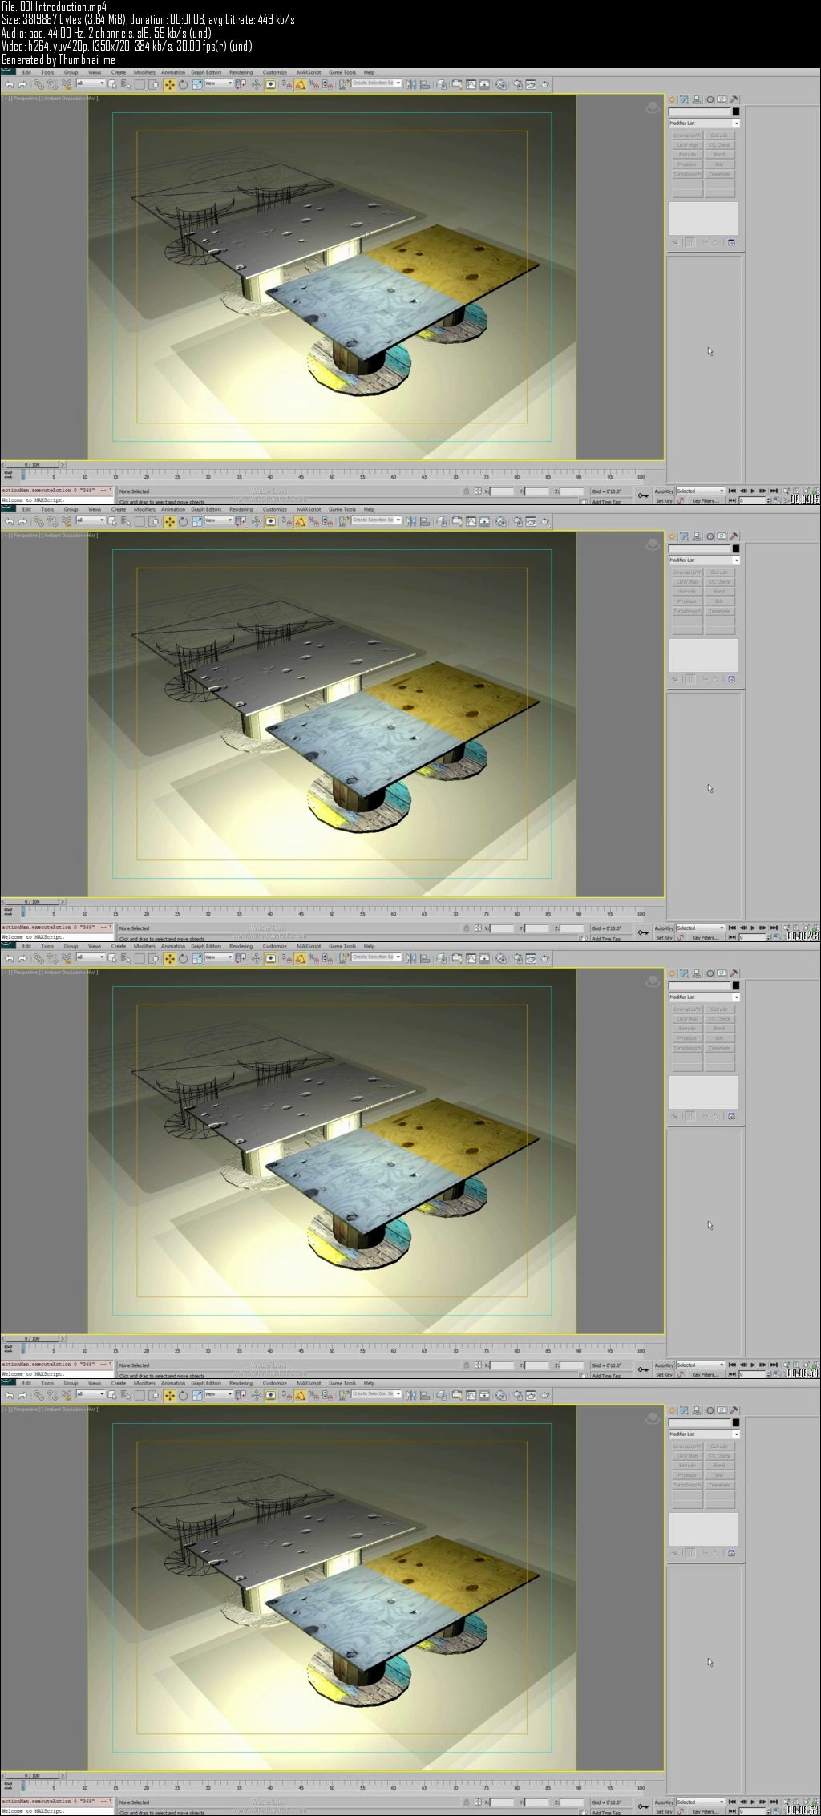Screen dimensions: 821x1816
Task: Click Rectangular Selection Region icon, 00:00:40 frame
Action: [139, 958]
